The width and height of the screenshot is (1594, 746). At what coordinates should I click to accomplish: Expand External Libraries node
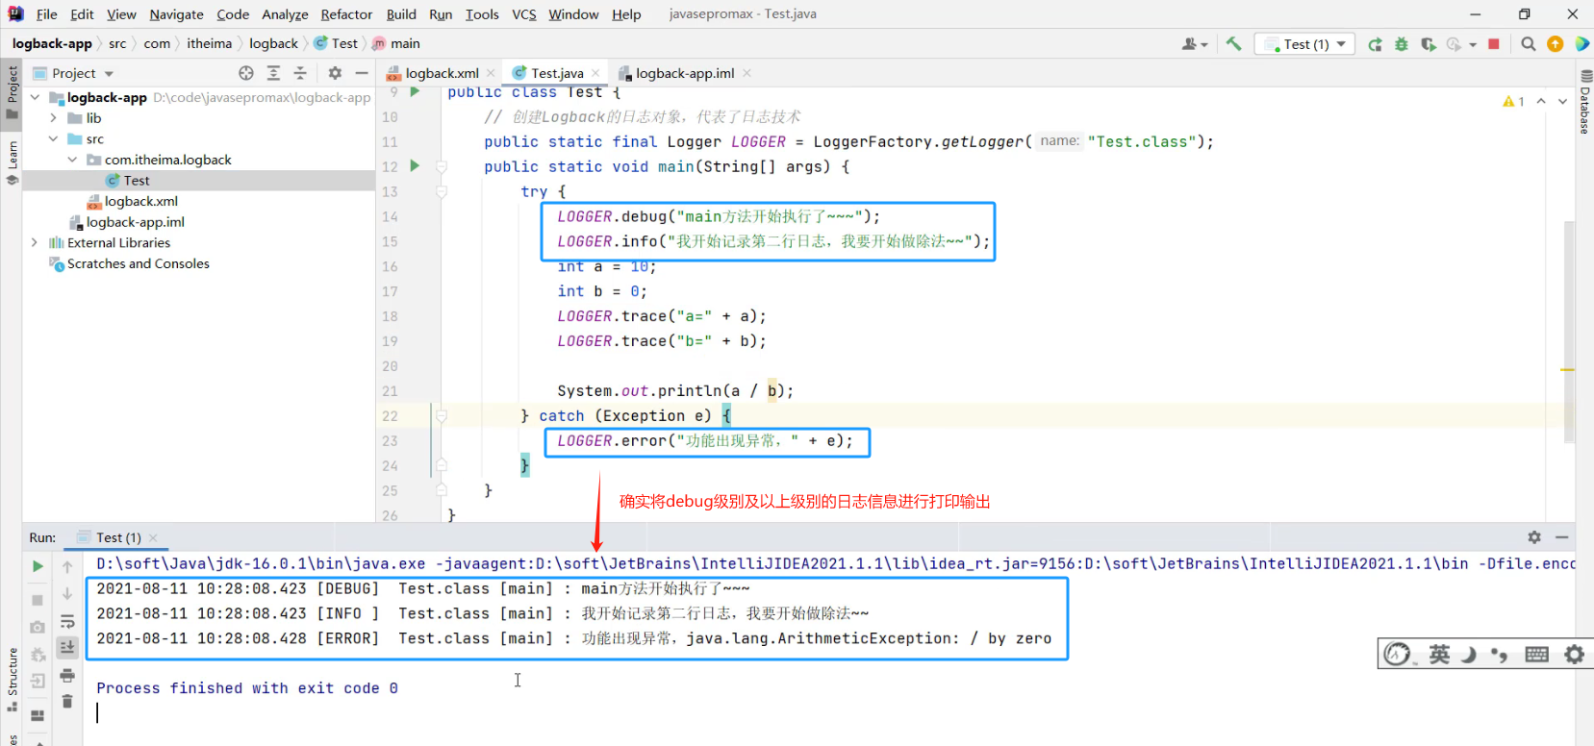pyautogui.click(x=35, y=243)
